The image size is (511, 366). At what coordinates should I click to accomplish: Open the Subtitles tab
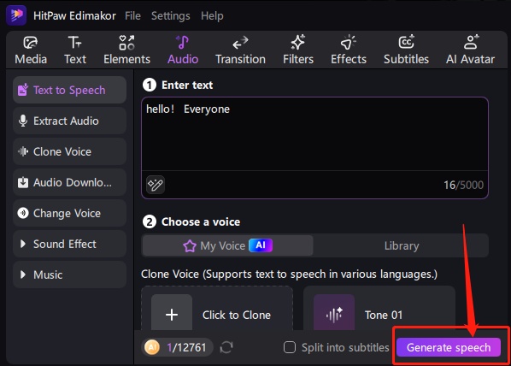[x=406, y=50]
